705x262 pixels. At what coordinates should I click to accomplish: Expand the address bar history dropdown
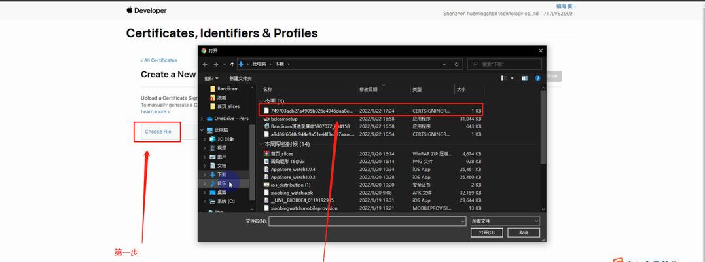[444, 64]
